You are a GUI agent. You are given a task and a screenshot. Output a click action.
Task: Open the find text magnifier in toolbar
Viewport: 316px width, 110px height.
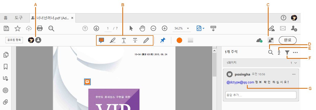pyautogui.click(x=51, y=28)
